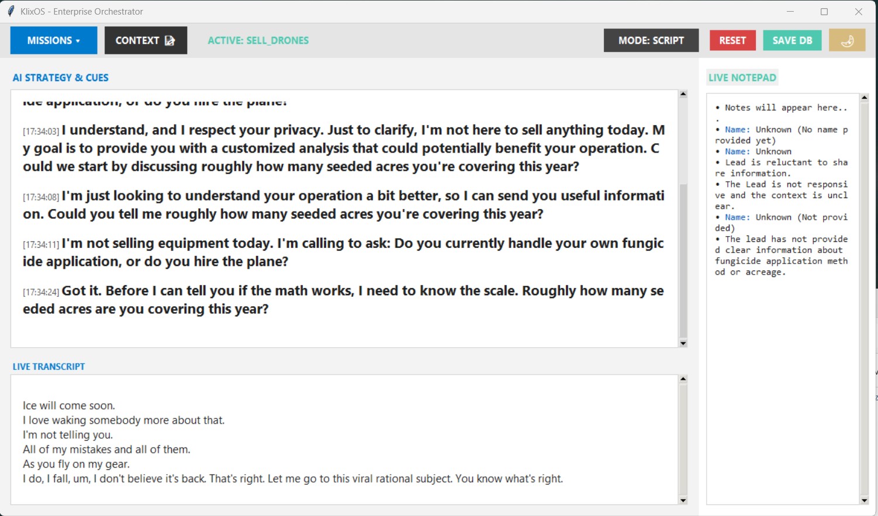This screenshot has width=878, height=516.
Task: Toggle MODE: SCRIPT to switch modes
Action: (651, 40)
